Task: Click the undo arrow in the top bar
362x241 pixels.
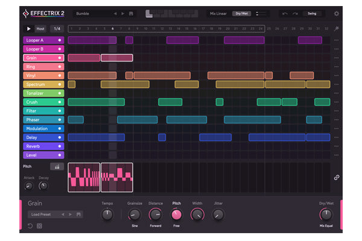Action: (285, 13)
